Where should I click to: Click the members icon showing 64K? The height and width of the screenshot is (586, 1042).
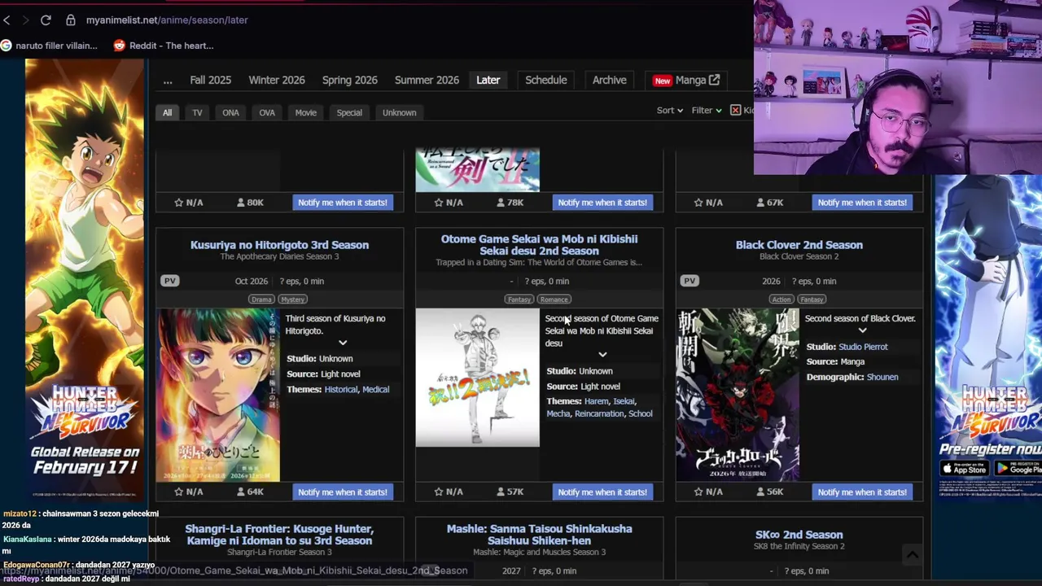point(240,492)
